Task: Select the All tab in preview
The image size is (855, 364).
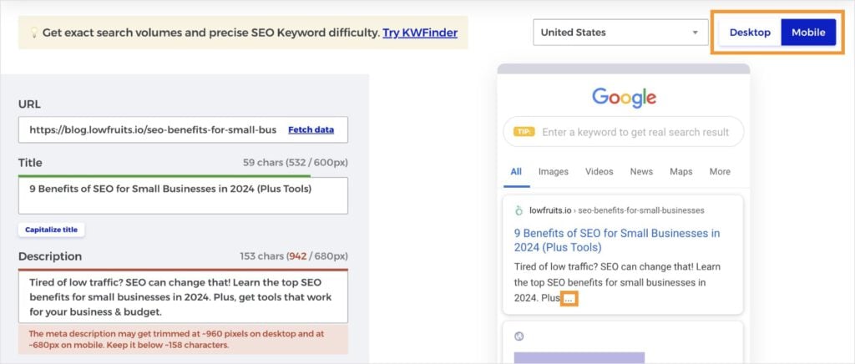Action: pyautogui.click(x=516, y=172)
